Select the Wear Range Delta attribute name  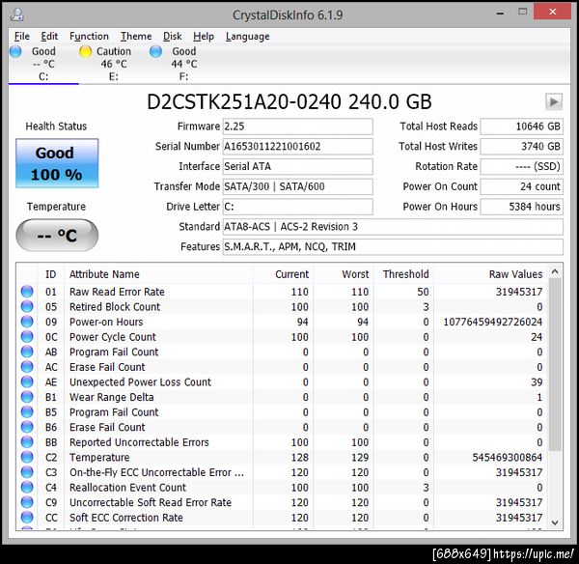112,397
